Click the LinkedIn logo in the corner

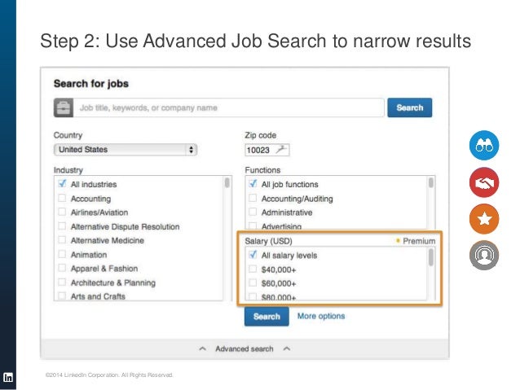(x=8, y=377)
